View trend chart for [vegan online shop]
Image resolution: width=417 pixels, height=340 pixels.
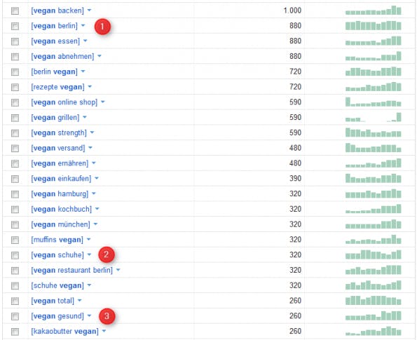point(373,102)
